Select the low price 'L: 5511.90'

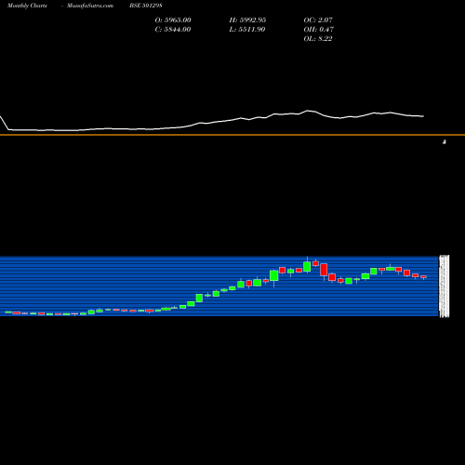pyautogui.click(x=247, y=29)
